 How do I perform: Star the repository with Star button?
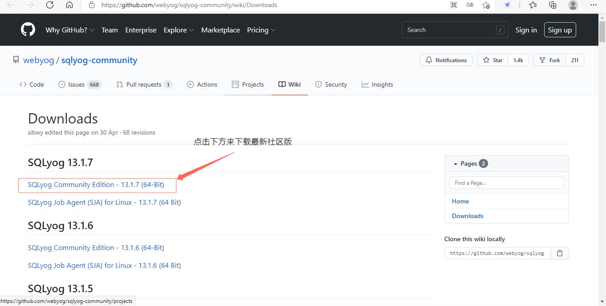coord(493,60)
